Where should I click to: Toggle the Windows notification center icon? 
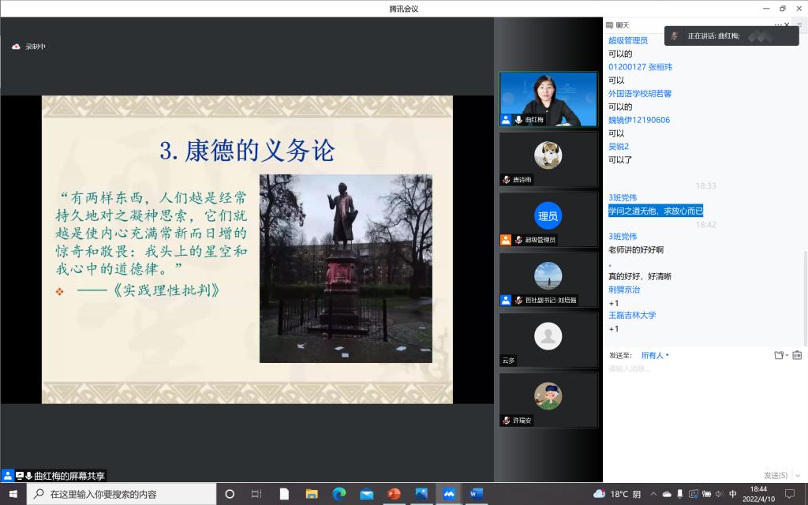click(789, 494)
